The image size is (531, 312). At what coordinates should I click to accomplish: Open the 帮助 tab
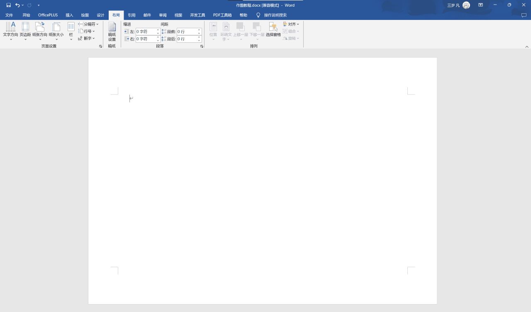click(x=243, y=15)
